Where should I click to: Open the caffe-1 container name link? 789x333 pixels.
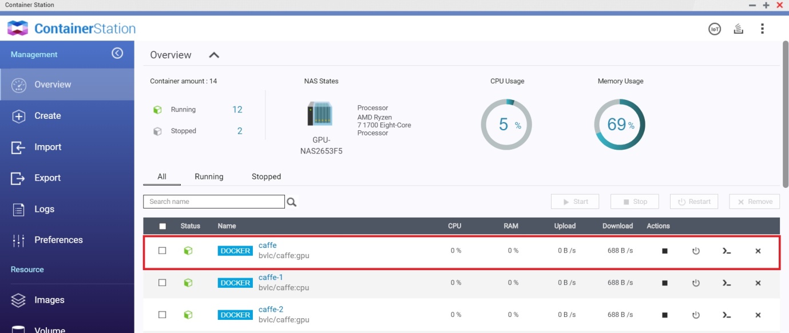point(271,278)
